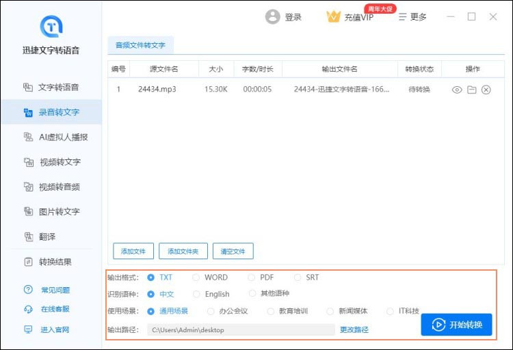Click the VIP crown icon
The width and height of the screenshot is (513, 350).
(333, 16)
